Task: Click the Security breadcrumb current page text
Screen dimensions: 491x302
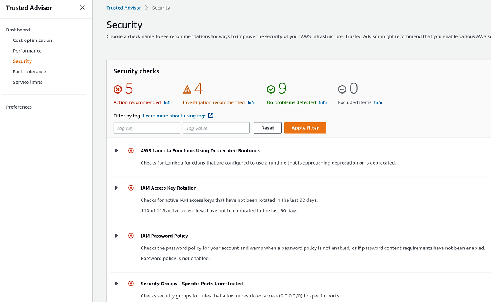Action: click(161, 8)
